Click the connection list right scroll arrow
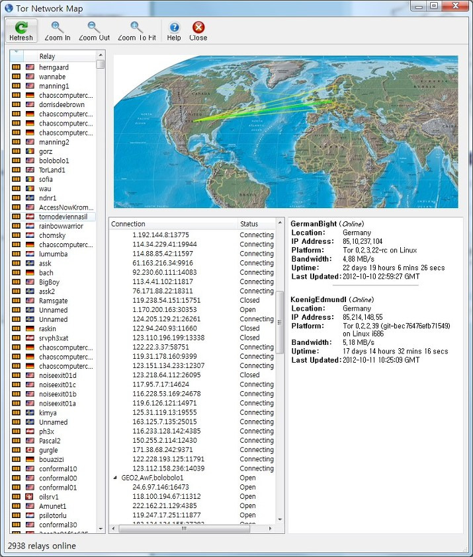 271,529
